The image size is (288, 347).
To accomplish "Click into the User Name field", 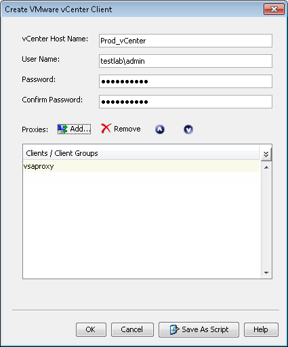I will pyautogui.click(x=186, y=61).
